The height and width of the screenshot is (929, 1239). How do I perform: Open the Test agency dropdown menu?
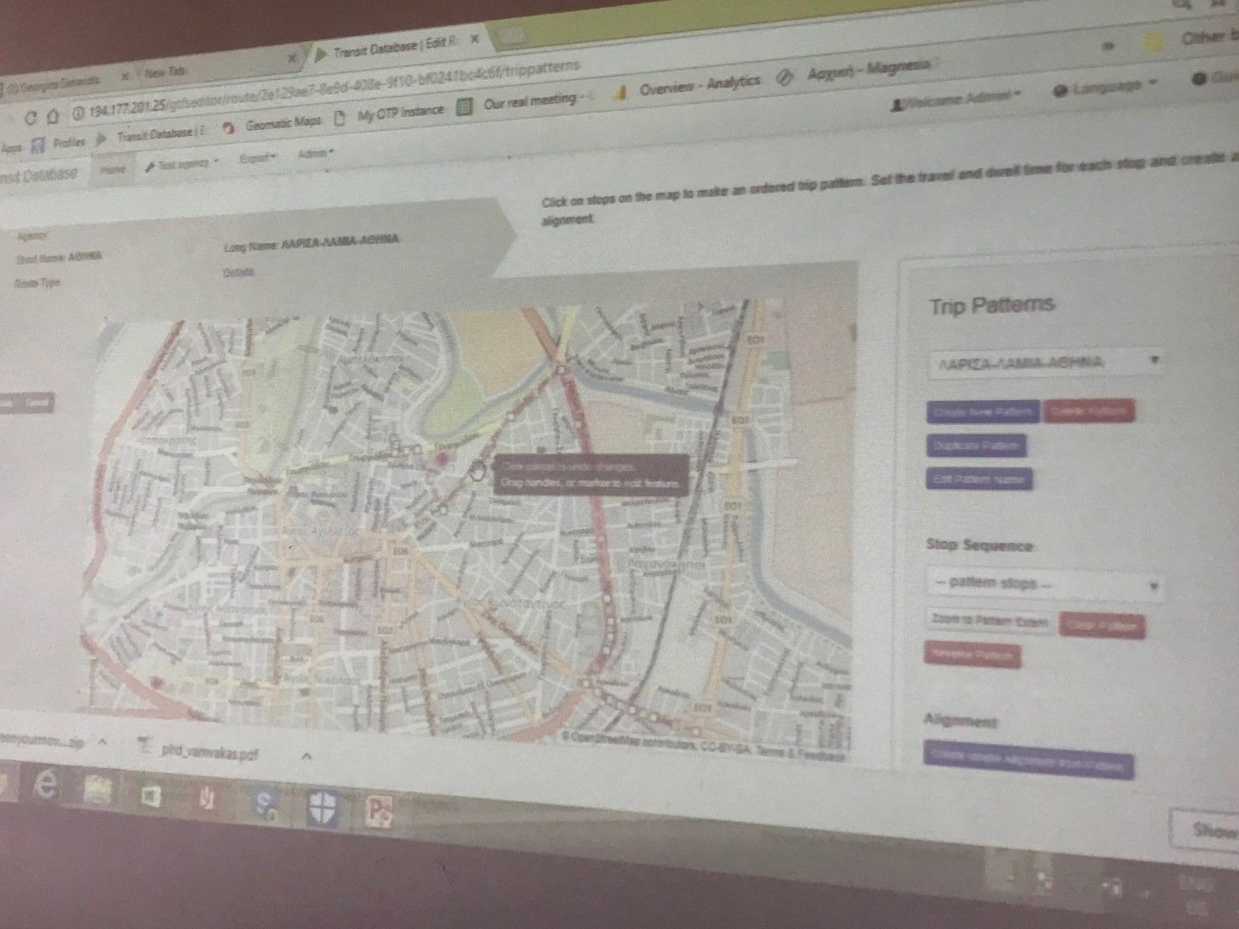click(182, 163)
